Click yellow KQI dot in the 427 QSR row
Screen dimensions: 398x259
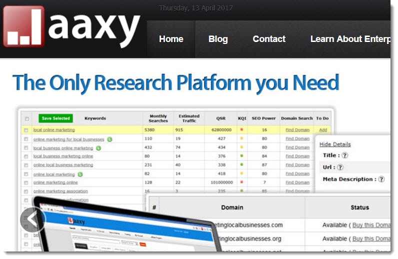[x=241, y=139]
